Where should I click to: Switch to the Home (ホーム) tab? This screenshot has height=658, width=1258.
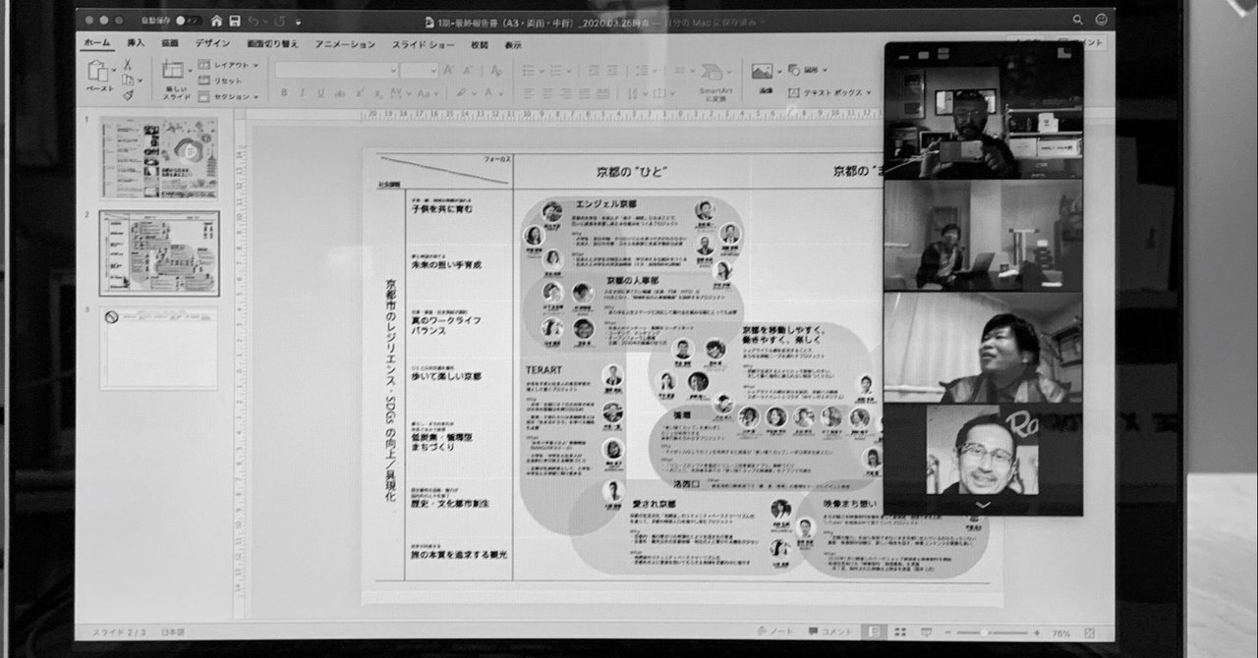pyautogui.click(x=97, y=43)
